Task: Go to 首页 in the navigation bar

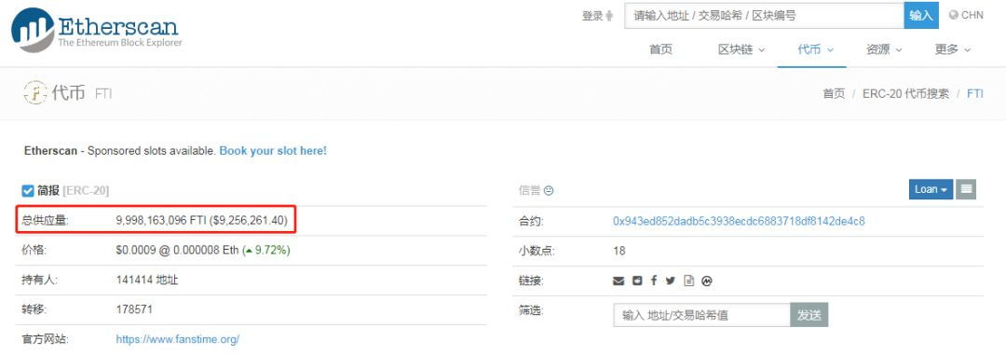Action: coord(660,49)
